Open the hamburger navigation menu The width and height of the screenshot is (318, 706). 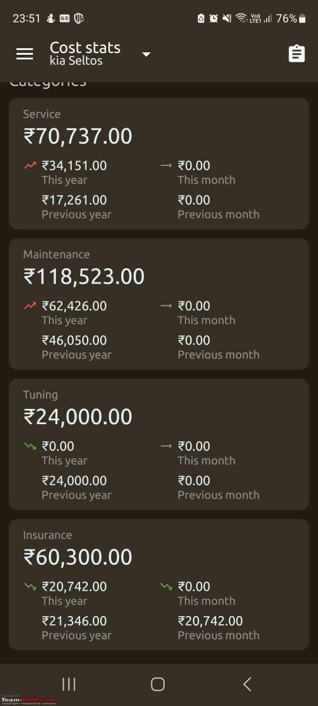pyautogui.click(x=25, y=54)
